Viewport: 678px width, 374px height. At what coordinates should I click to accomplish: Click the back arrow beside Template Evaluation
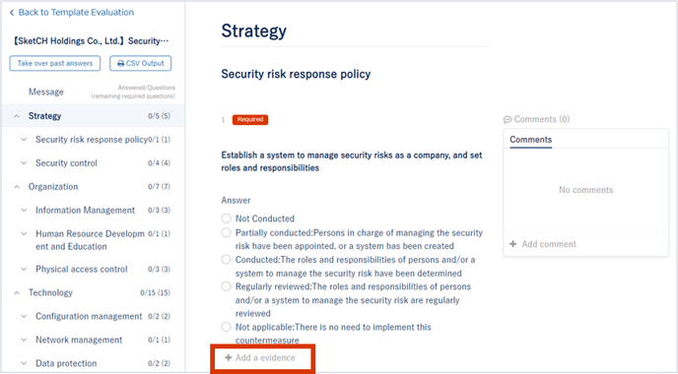tap(12, 13)
